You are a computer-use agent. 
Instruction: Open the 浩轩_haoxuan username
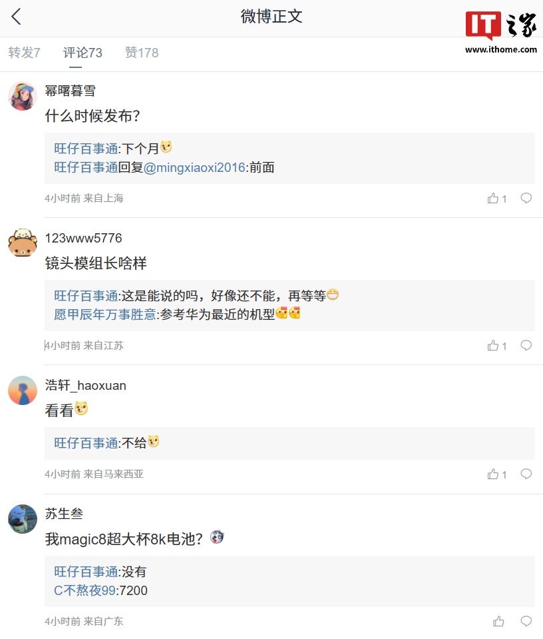click(x=85, y=386)
